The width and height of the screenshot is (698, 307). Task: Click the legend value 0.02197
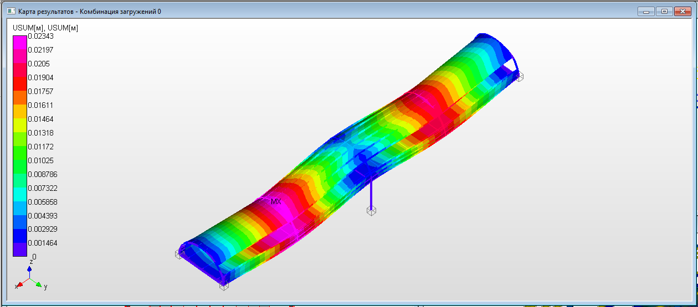coord(40,50)
